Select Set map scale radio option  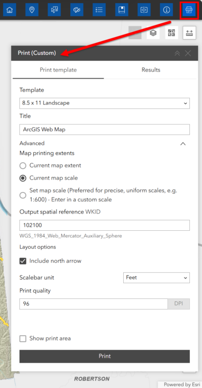[x=23, y=195]
